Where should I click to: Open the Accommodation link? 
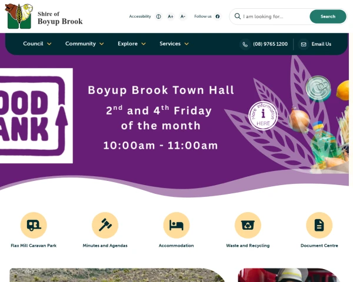pyautogui.click(x=176, y=246)
